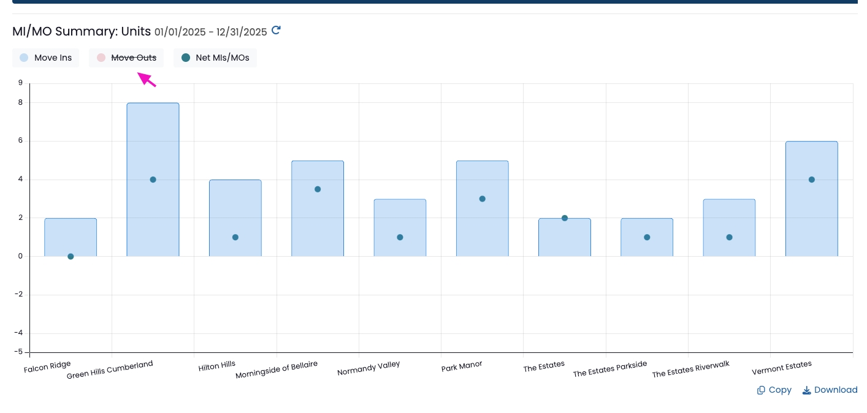867x413 pixels.
Task: Click the net dot on The Estates bar
Action: tap(565, 218)
